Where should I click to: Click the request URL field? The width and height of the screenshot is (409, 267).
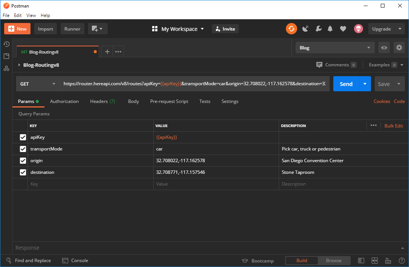point(195,84)
